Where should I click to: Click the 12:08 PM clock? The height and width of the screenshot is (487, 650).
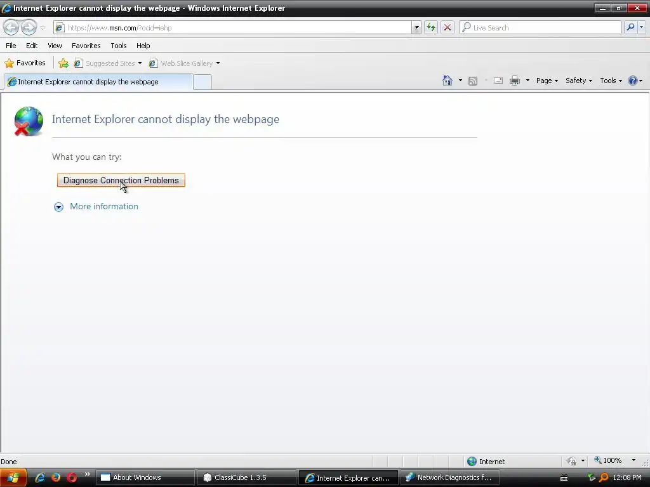pos(627,477)
